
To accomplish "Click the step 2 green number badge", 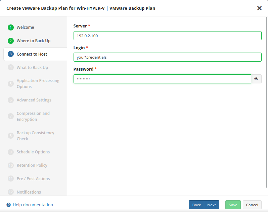I will coord(11,41).
